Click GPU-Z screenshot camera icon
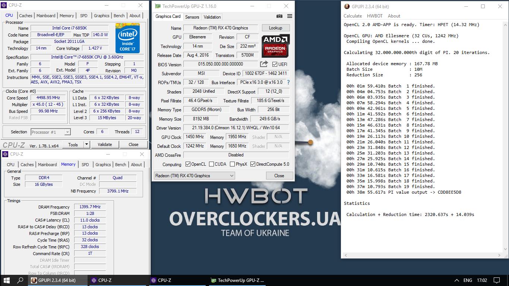509x286 pixels. tap(279, 16)
